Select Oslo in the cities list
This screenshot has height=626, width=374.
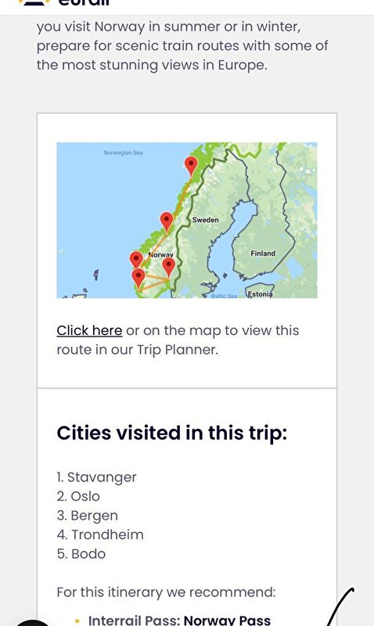click(78, 496)
